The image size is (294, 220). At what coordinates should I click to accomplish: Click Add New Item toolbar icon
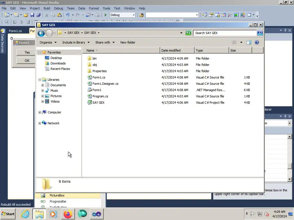[x=16, y=15]
